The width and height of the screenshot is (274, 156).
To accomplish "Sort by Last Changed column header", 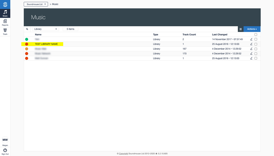I will tap(220, 34).
